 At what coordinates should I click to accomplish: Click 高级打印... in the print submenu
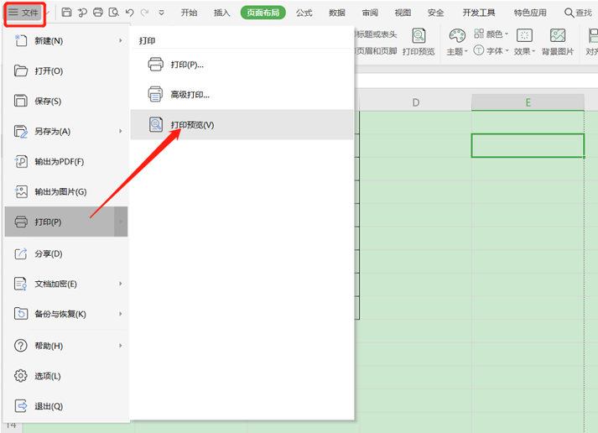[x=242, y=95]
